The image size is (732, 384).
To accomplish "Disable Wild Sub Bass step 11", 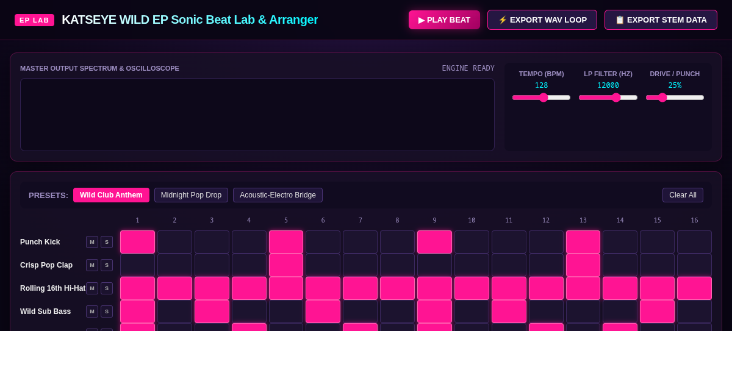I will click(x=509, y=311).
